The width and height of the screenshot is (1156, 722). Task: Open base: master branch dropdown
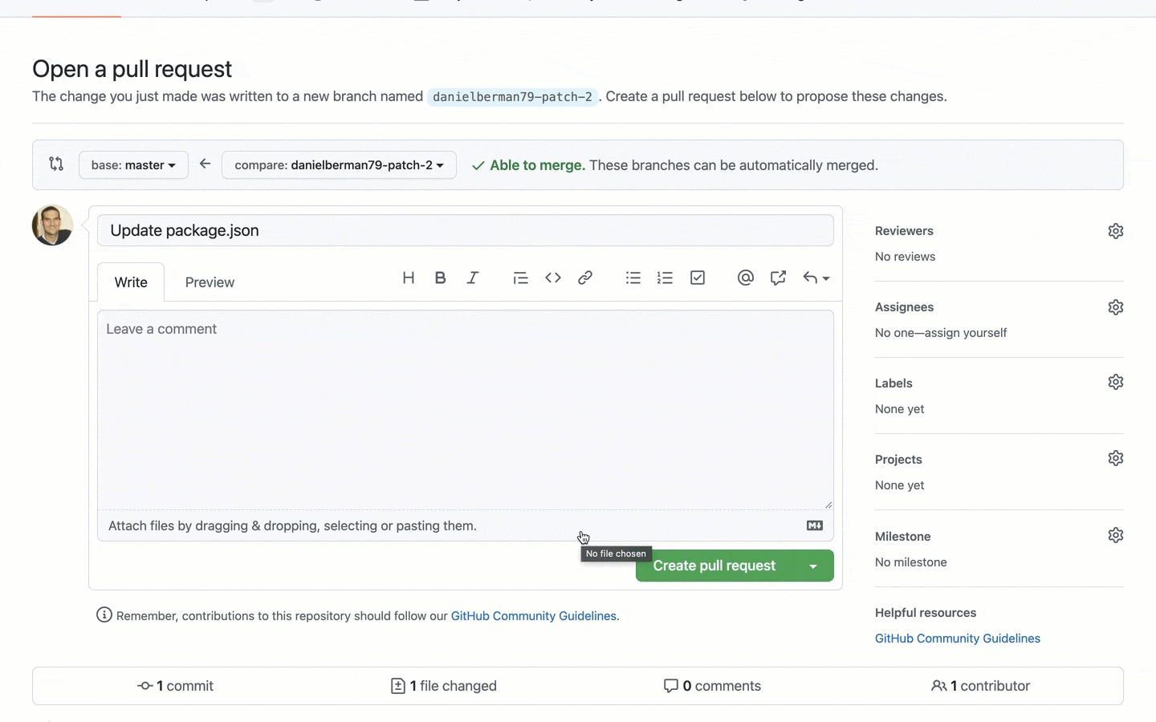pyautogui.click(x=133, y=165)
